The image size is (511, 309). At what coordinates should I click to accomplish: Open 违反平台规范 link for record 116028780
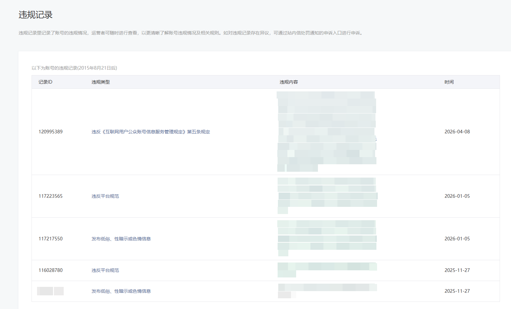(x=105, y=270)
